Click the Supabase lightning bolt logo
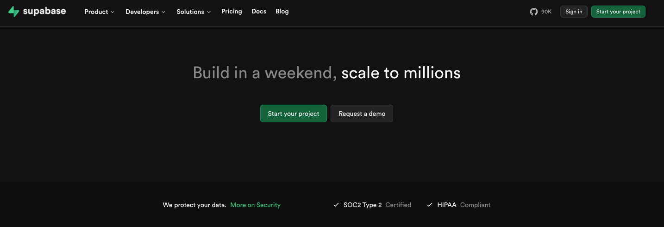 (13, 12)
